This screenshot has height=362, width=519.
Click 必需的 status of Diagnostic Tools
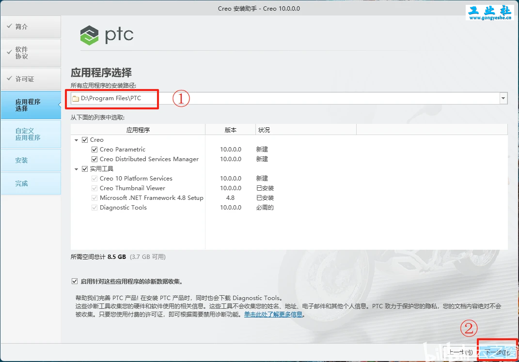[265, 208]
